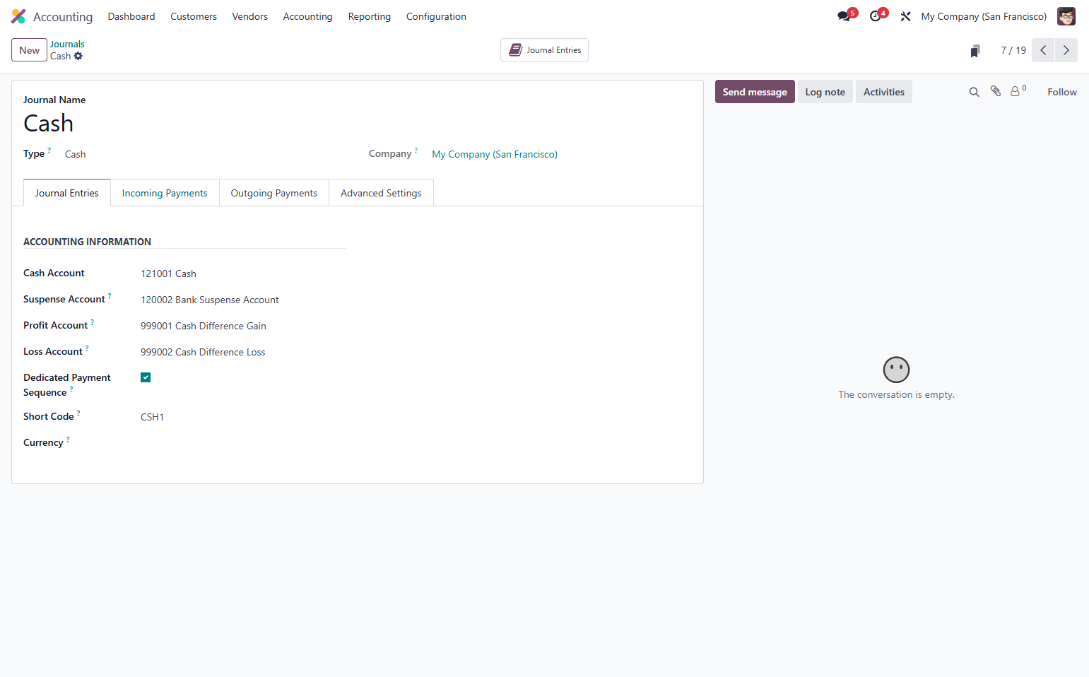The width and height of the screenshot is (1089, 677).
Task: Open the company switcher My Company (San Francisco)
Action: point(984,16)
